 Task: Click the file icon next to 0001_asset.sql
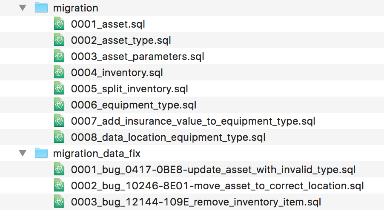59,24
